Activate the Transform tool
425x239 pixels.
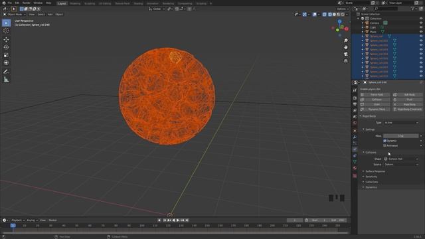tap(6, 62)
